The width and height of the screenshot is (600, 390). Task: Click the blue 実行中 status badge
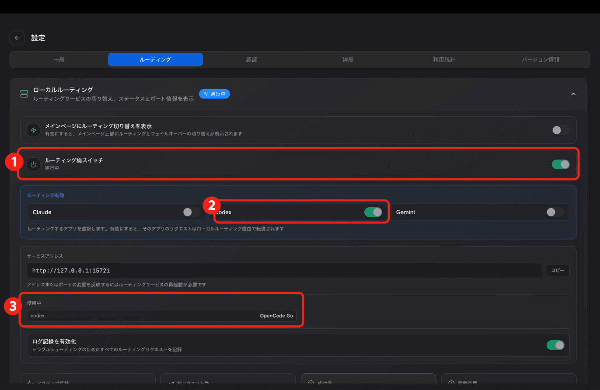[x=214, y=94]
